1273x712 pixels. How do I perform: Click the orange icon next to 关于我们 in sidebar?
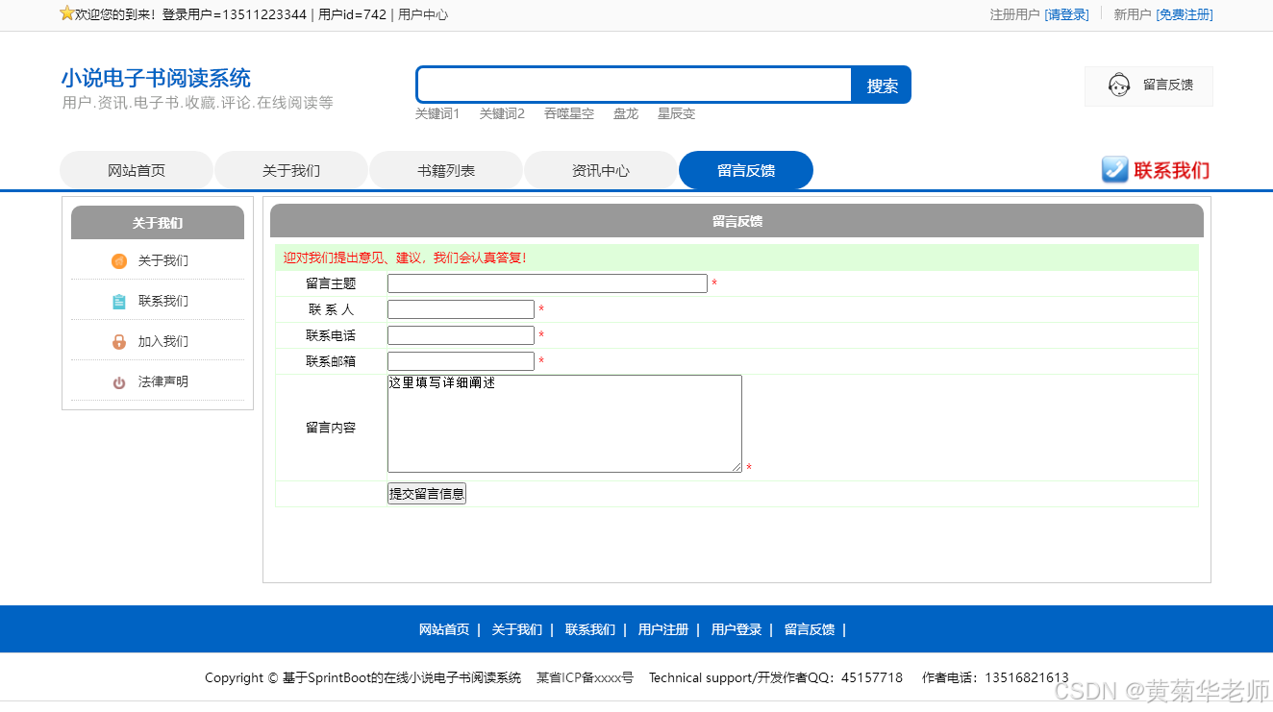click(119, 261)
